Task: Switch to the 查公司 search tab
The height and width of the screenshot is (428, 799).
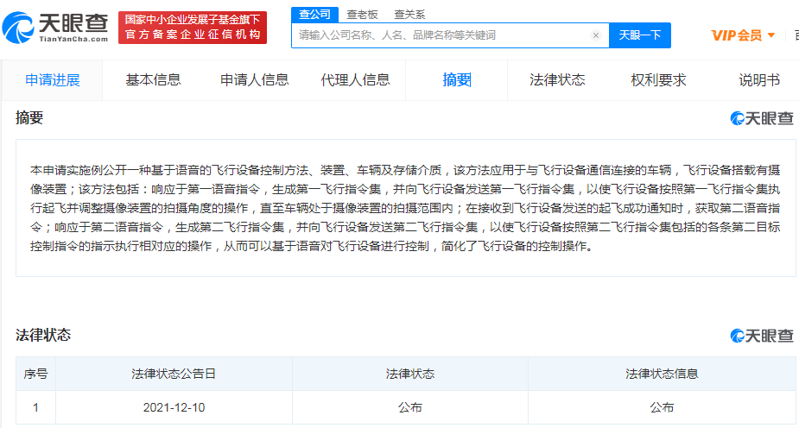Action: 315,15
